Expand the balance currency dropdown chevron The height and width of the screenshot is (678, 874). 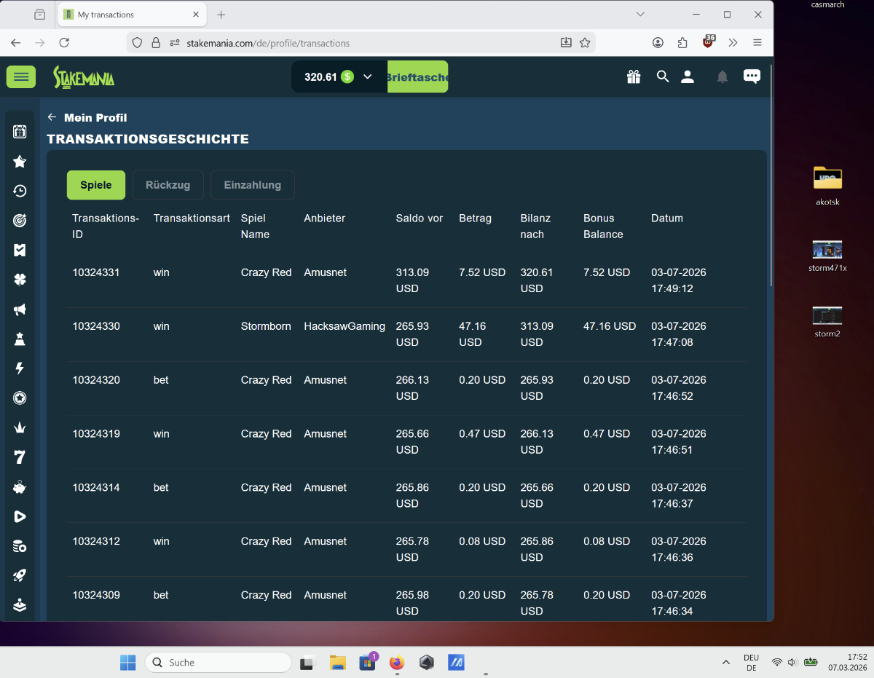(x=367, y=76)
